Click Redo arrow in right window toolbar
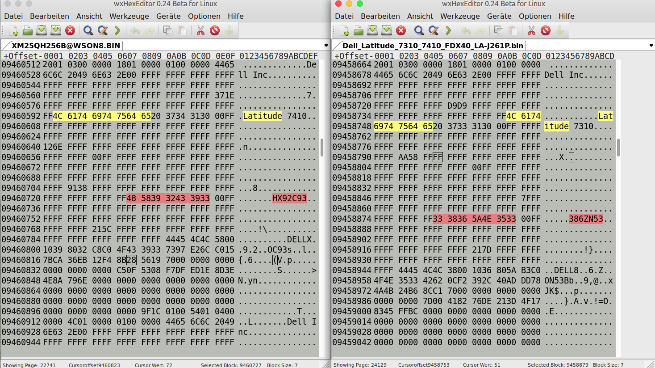Image resolution: width=655 pixels, height=368 pixels. [481, 30]
